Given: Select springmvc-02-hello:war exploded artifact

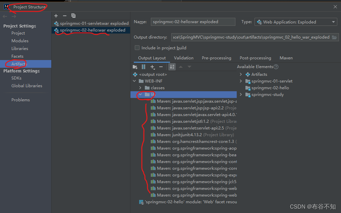Looking at the screenshot, I should pos(91,30).
